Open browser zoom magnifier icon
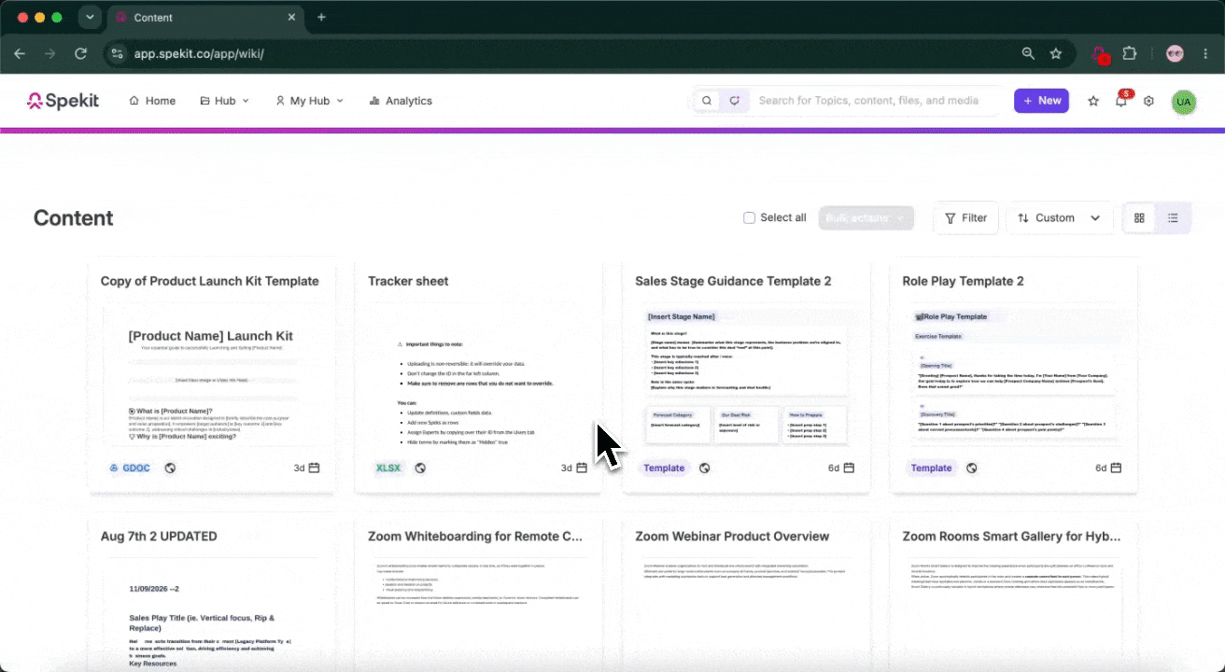Viewport: 1225px width, 672px height. pyautogui.click(x=1028, y=53)
